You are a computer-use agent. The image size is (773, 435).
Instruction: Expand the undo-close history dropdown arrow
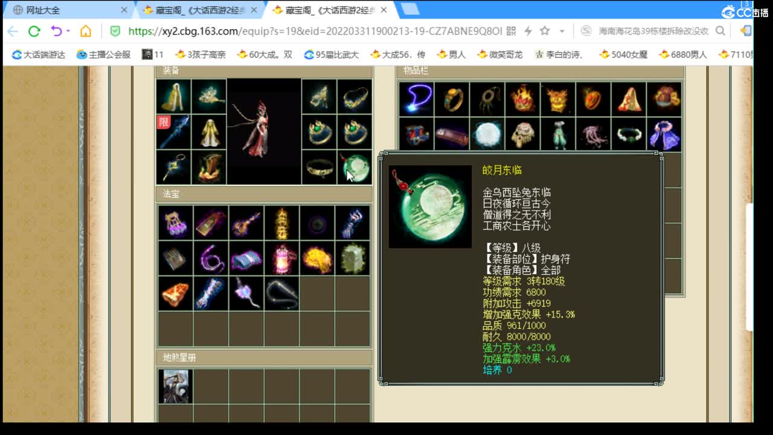pyautogui.click(x=68, y=31)
